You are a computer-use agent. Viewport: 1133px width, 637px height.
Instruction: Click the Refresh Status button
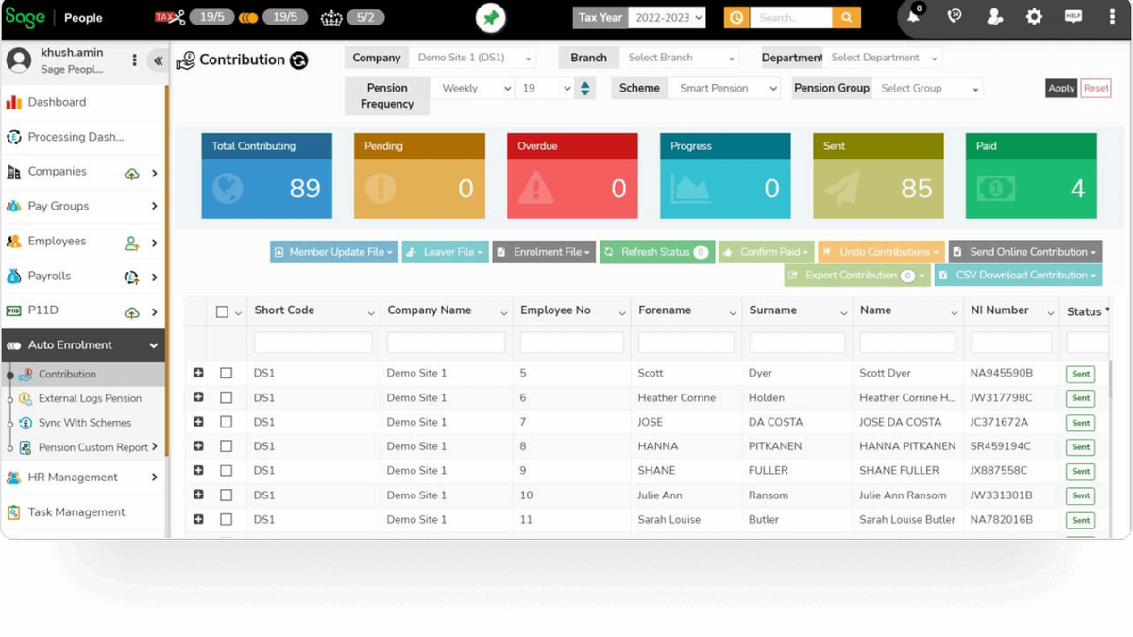pyautogui.click(x=656, y=252)
